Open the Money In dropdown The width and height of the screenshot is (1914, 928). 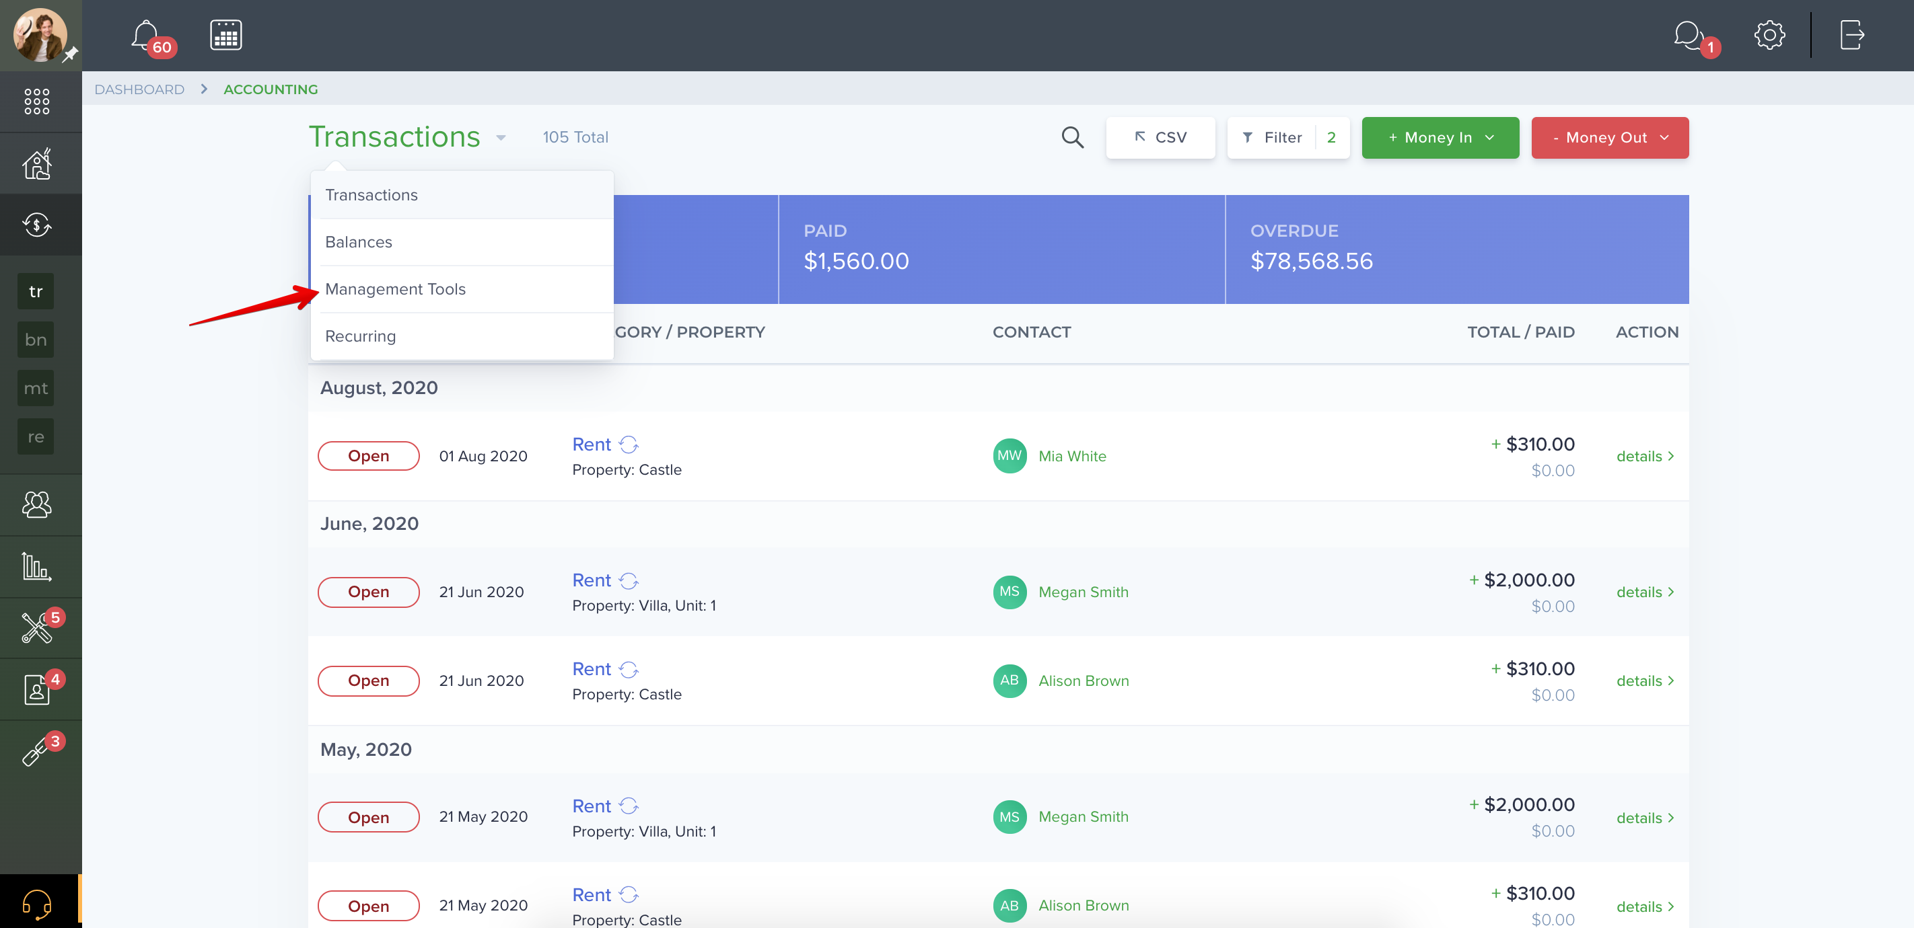1440,137
